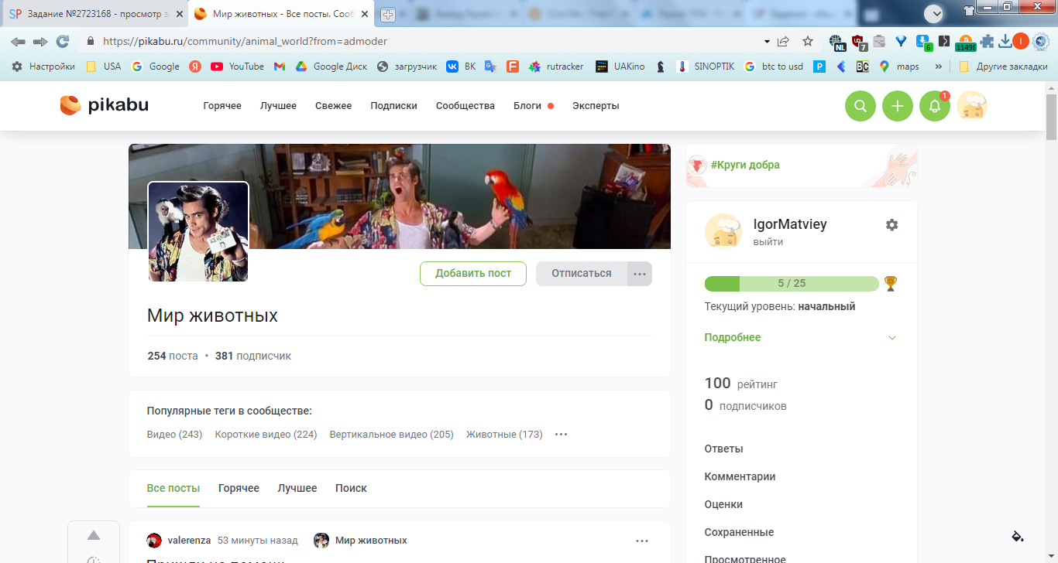Image resolution: width=1058 pixels, height=563 pixels.
Task: Open the Подписки section
Action: pos(393,106)
